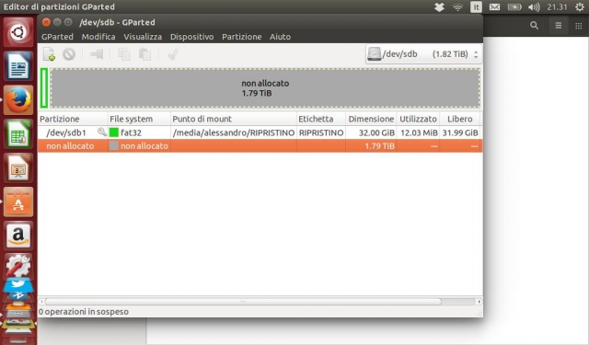
Task: Open the keyboard layout 'It' indicator
Action: 476,7
